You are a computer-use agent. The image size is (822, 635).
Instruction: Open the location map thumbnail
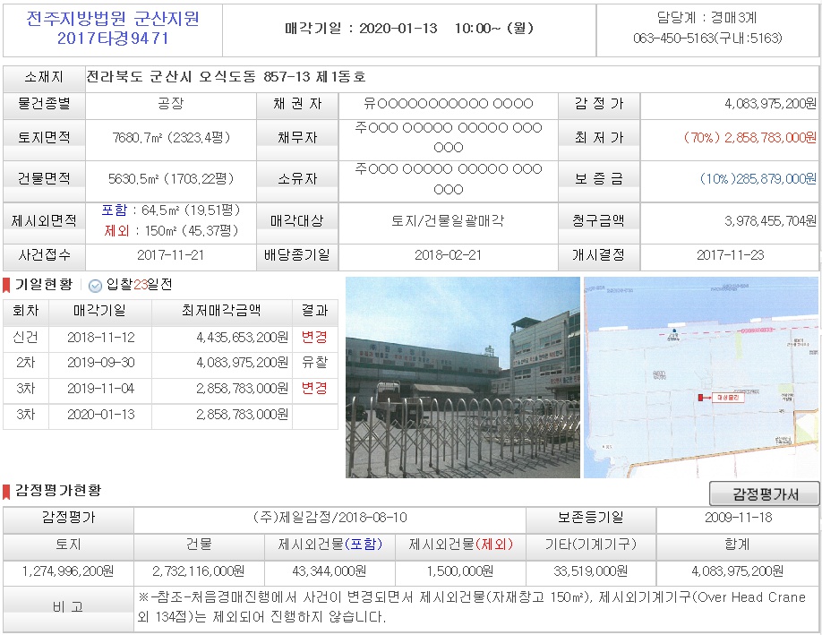coord(701,378)
